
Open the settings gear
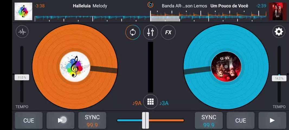(x=279, y=32)
